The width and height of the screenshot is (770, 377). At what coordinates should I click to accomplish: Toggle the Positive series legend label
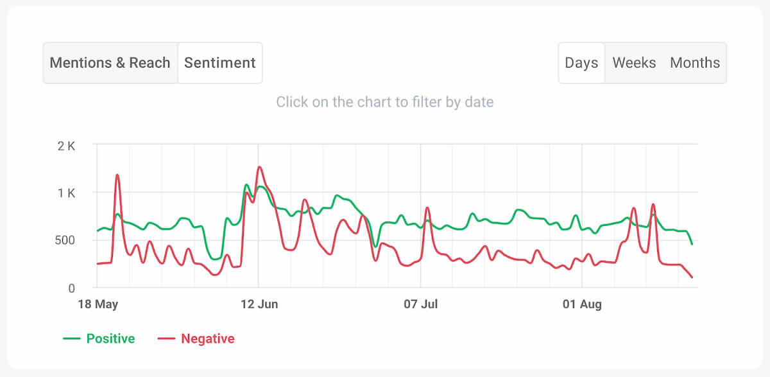coord(110,338)
